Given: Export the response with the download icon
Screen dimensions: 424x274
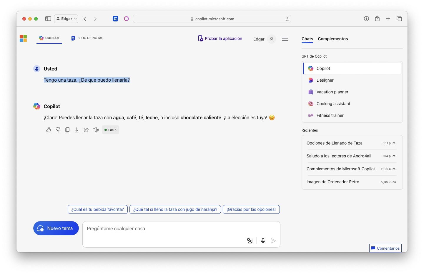Looking at the screenshot, I should [77, 130].
